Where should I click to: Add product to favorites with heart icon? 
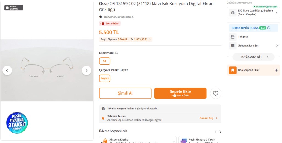point(216,93)
